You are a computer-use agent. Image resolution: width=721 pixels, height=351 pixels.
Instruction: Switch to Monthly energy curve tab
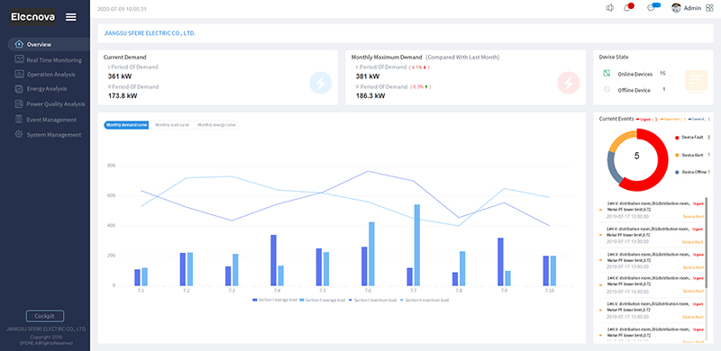[x=216, y=125]
